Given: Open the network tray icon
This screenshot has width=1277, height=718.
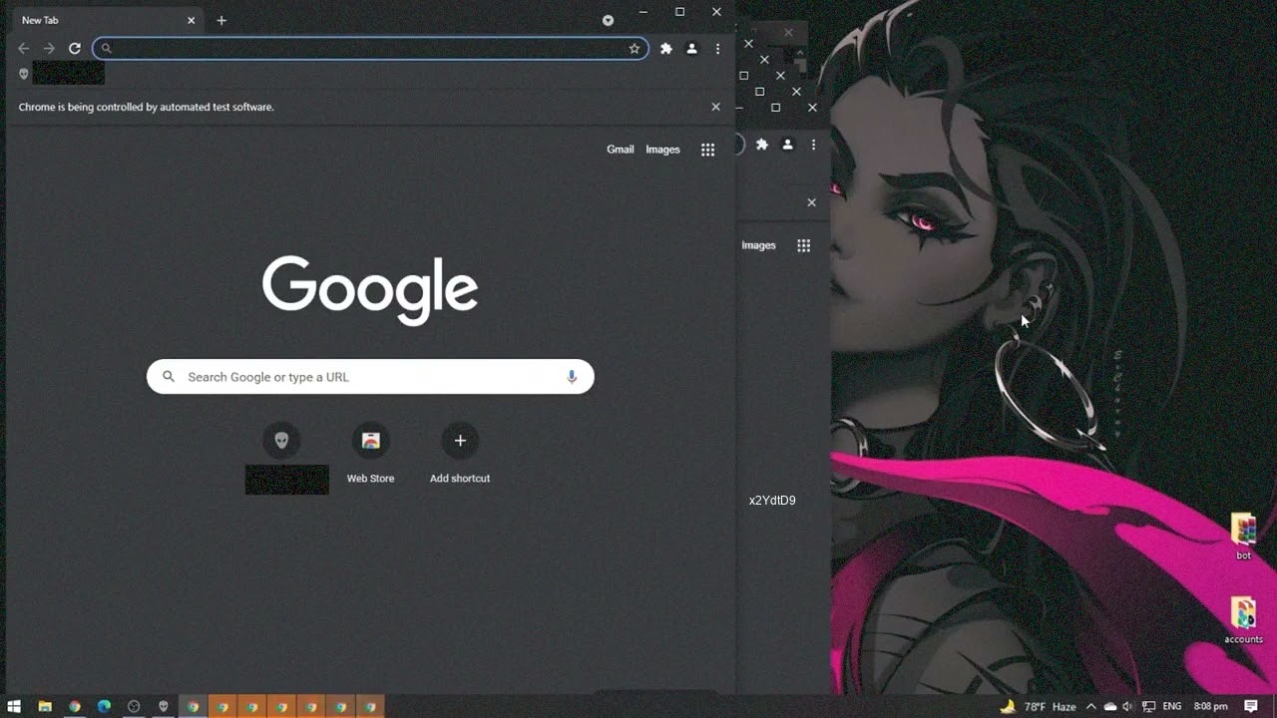Looking at the screenshot, I should pyautogui.click(x=1148, y=706).
